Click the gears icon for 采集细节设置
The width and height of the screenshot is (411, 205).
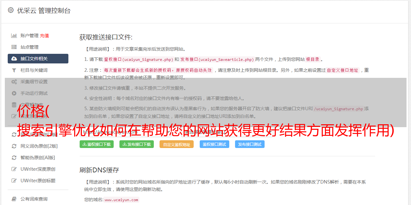pos(14,82)
